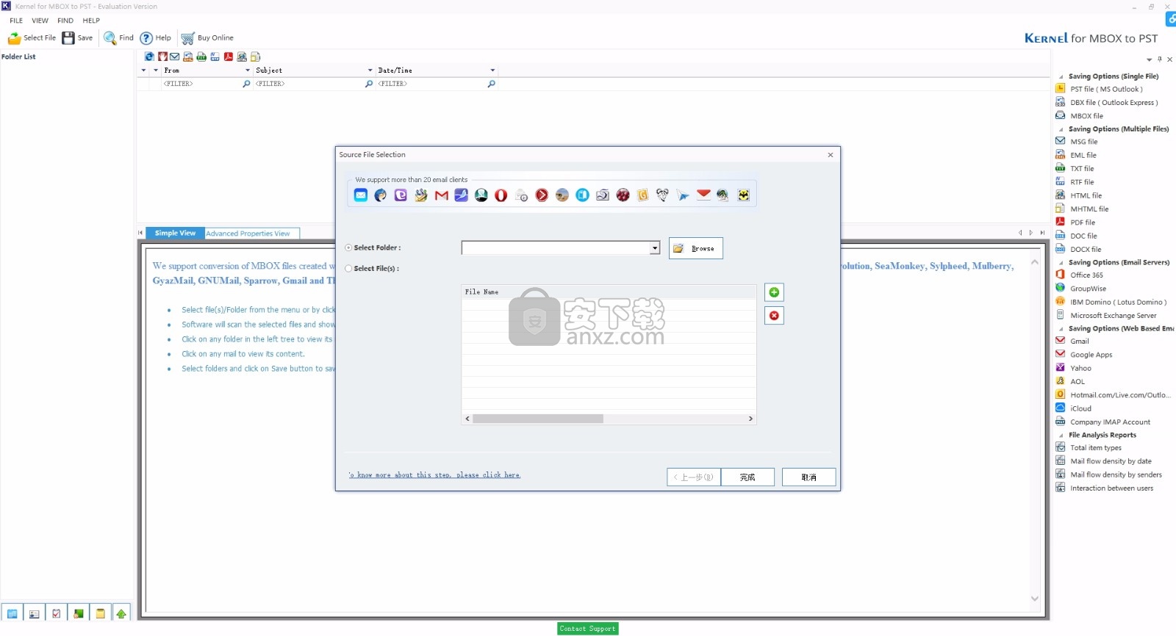Open the Subject column dropdown arrow
This screenshot has width=1176, height=636.
pos(370,71)
